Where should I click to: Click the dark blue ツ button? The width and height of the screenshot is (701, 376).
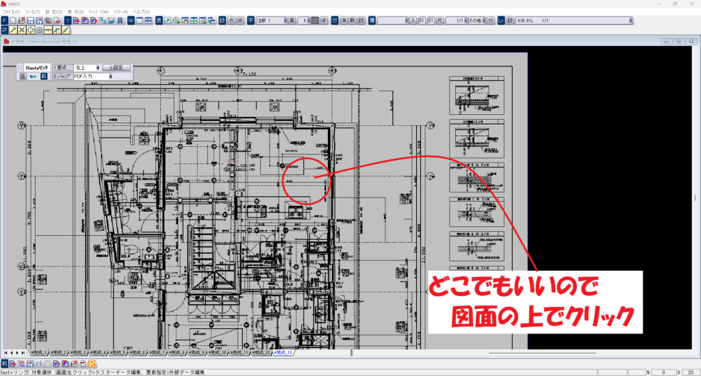(68, 21)
